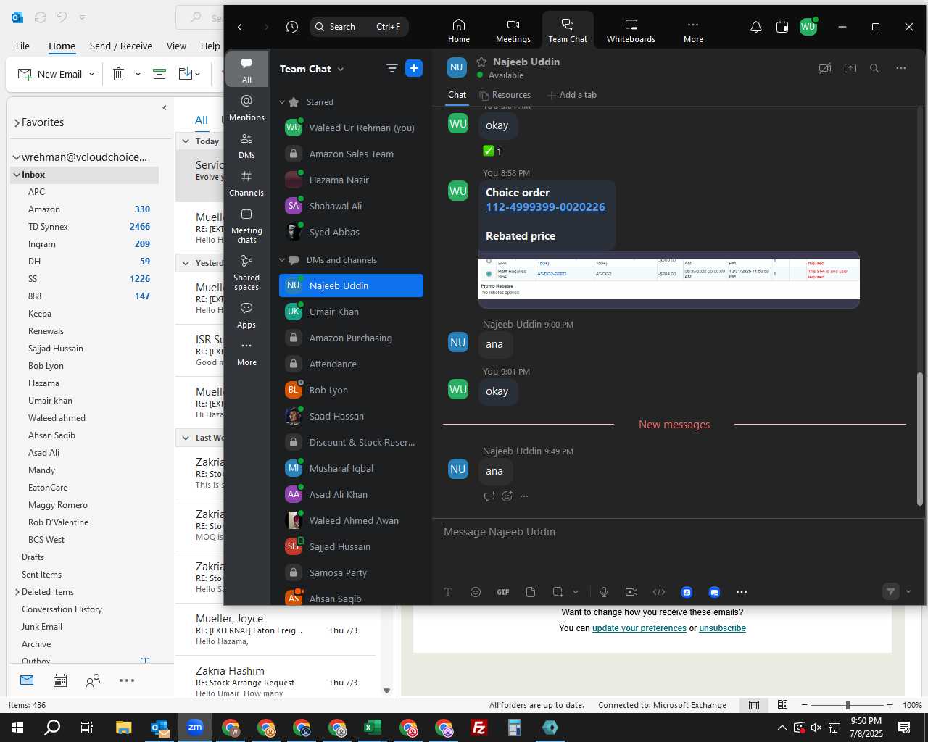
Task: Click the Zoom search box
Action: [359, 27]
